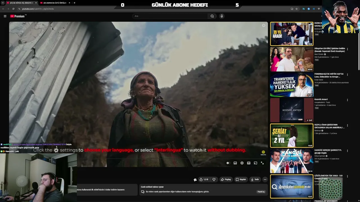Start voice search with the microphone

pos(222,16)
